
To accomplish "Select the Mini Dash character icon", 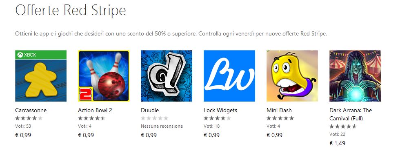I will (x=292, y=76).
